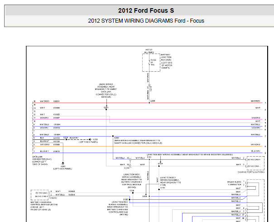Select "EV HS CAN -" in charge port box
The width and height of the screenshot is (274, 222).
pos(254,166)
